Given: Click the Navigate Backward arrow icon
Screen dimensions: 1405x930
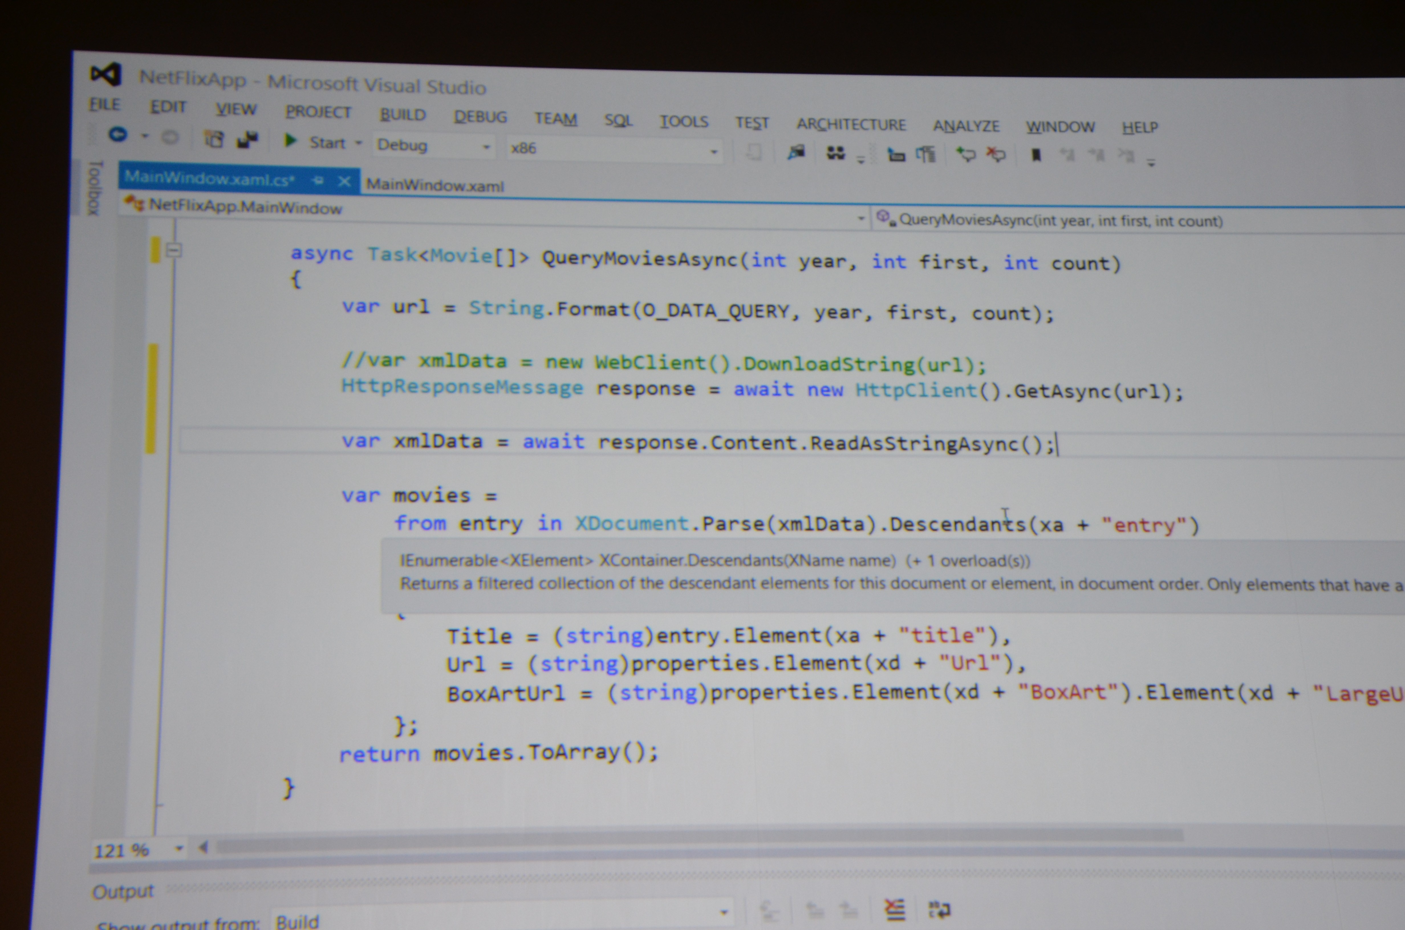Looking at the screenshot, I should pos(117,135).
